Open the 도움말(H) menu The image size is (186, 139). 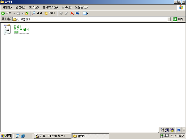pyautogui.click(x=81, y=7)
